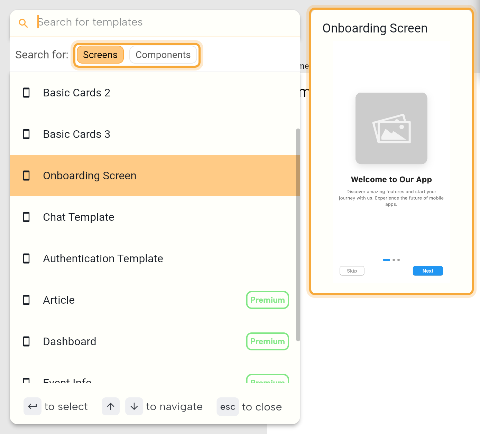The height and width of the screenshot is (434, 480).
Task: Open the Chat Template entry
Action: [x=155, y=217]
